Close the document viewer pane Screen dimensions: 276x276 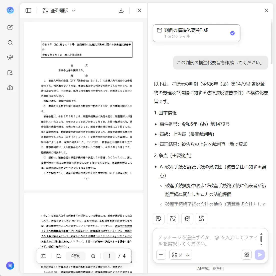(139, 10)
